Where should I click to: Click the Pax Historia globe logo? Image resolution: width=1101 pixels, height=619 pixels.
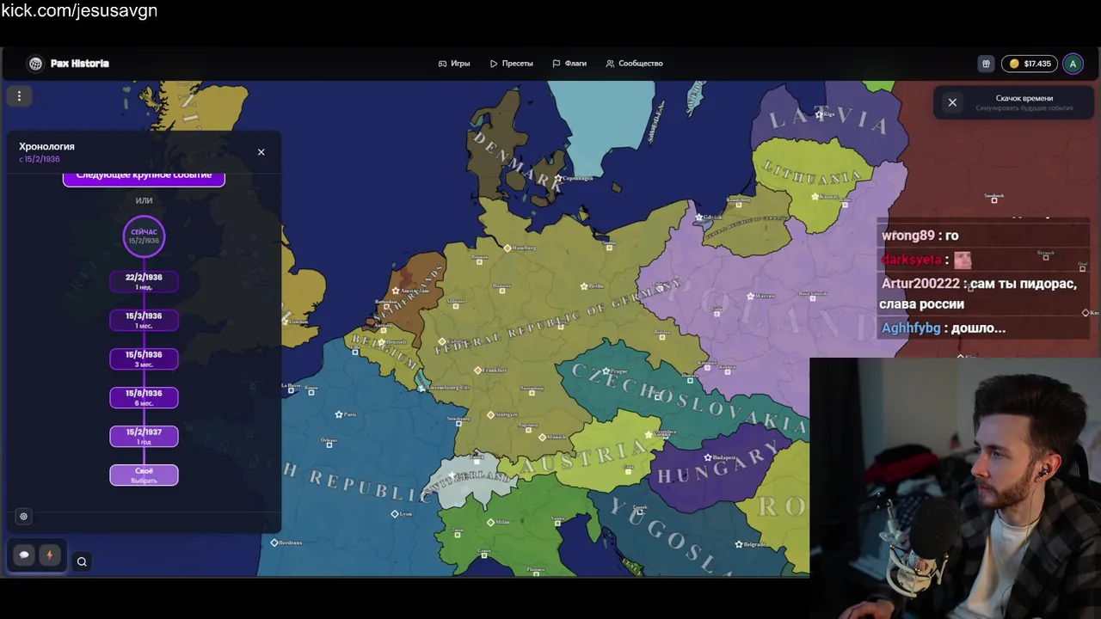pos(35,64)
